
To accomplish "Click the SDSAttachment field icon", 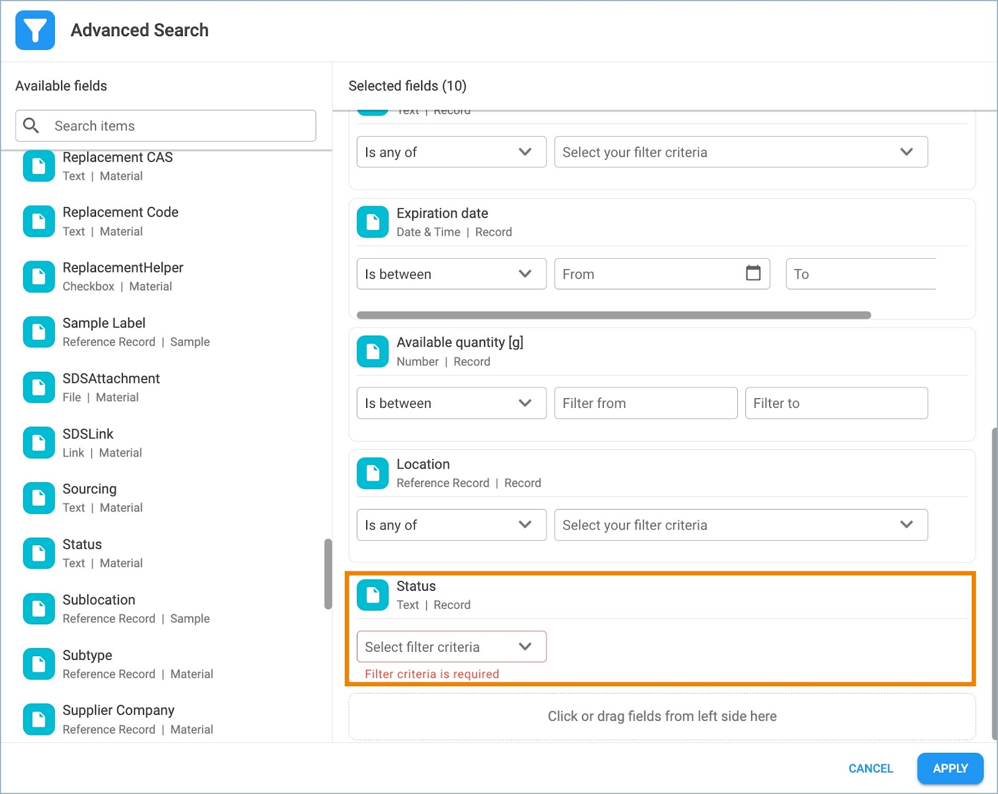I will [x=39, y=387].
